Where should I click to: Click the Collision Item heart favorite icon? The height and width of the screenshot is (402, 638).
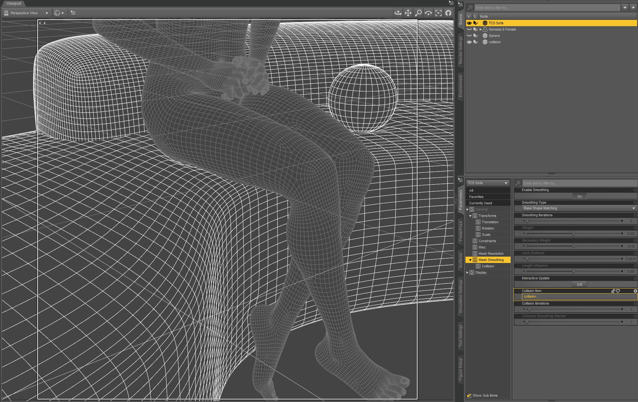pyautogui.click(x=618, y=291)
